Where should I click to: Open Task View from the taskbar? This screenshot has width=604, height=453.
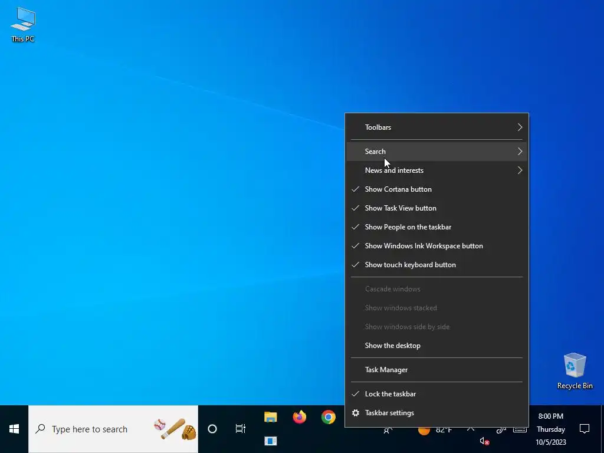click(x=241, y=429)
